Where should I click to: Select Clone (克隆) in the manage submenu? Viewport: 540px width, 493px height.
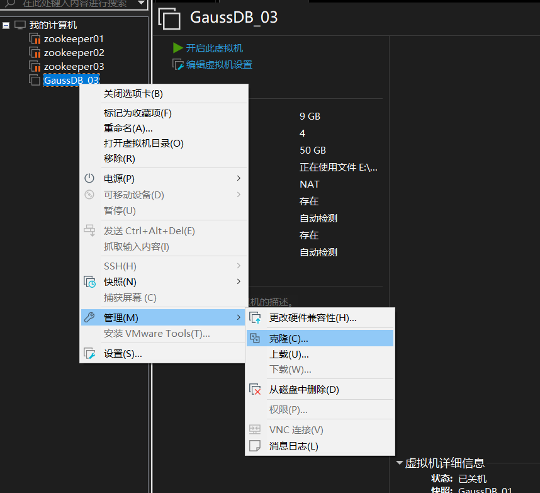click(x=320, y=338)
